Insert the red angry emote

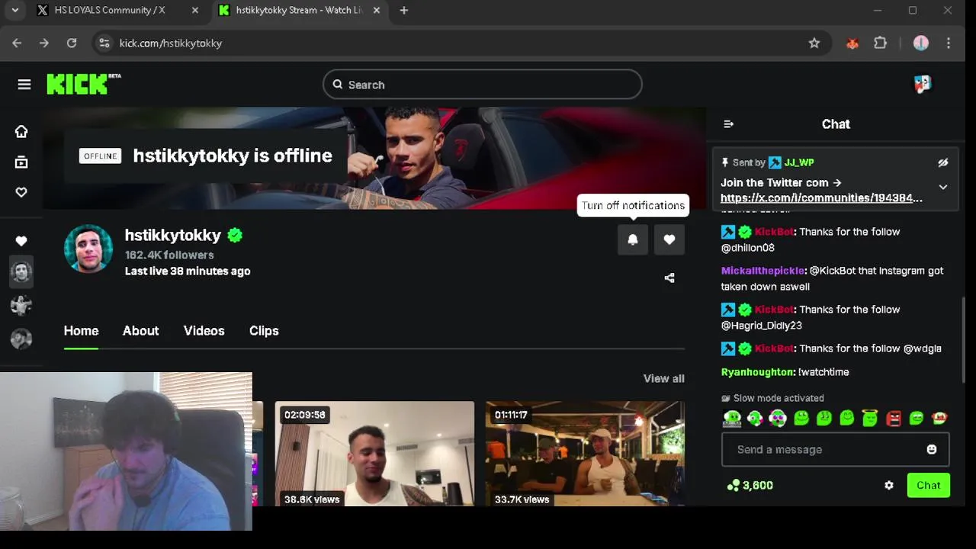coord(894,418)
